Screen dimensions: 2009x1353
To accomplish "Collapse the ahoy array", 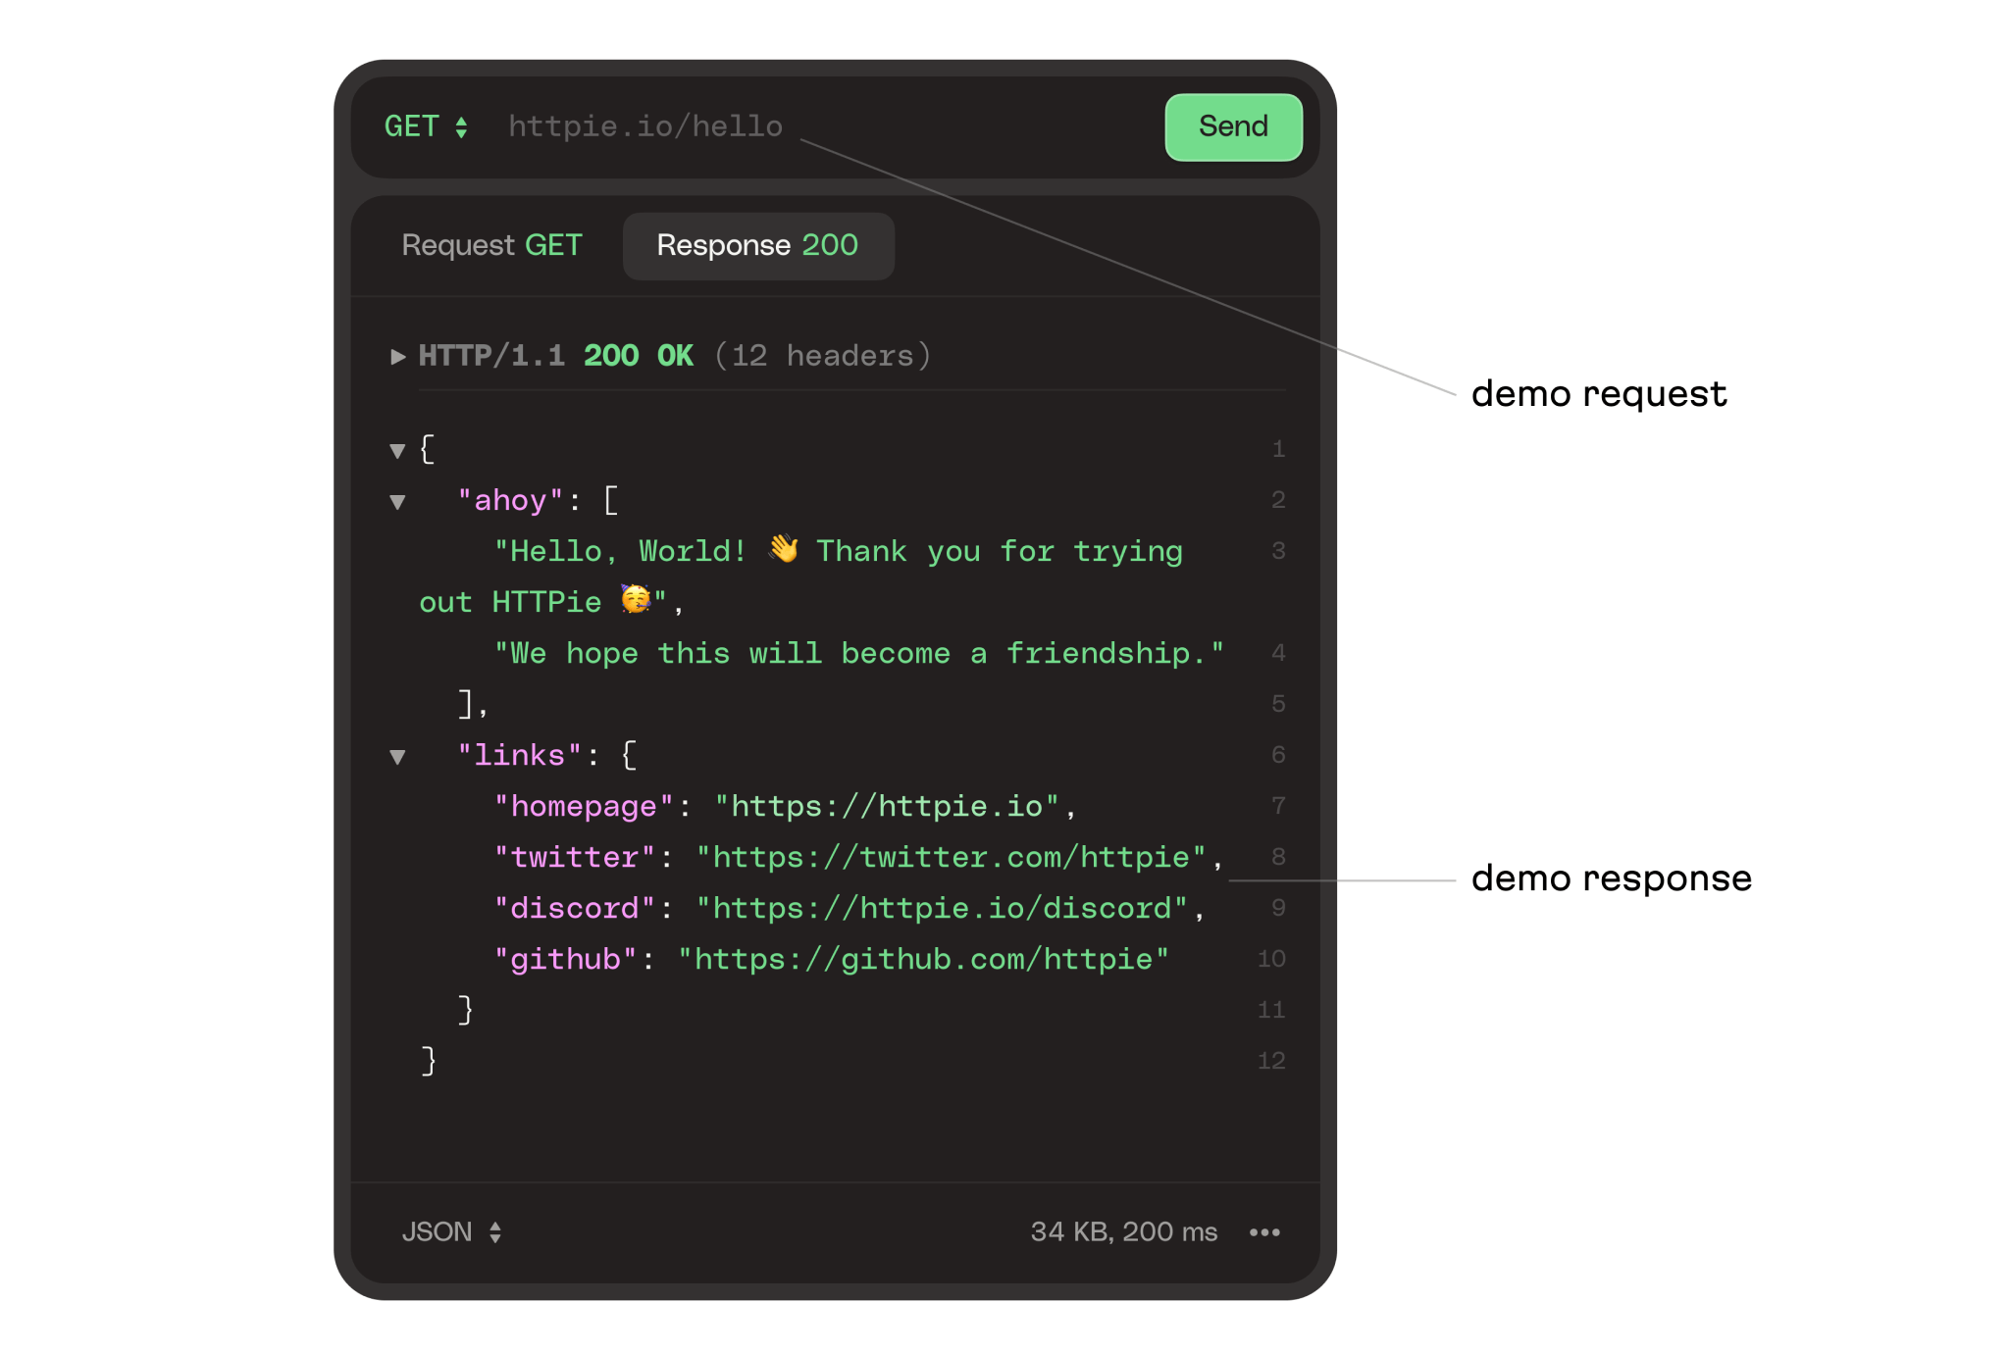I will (x=397, y=500).
